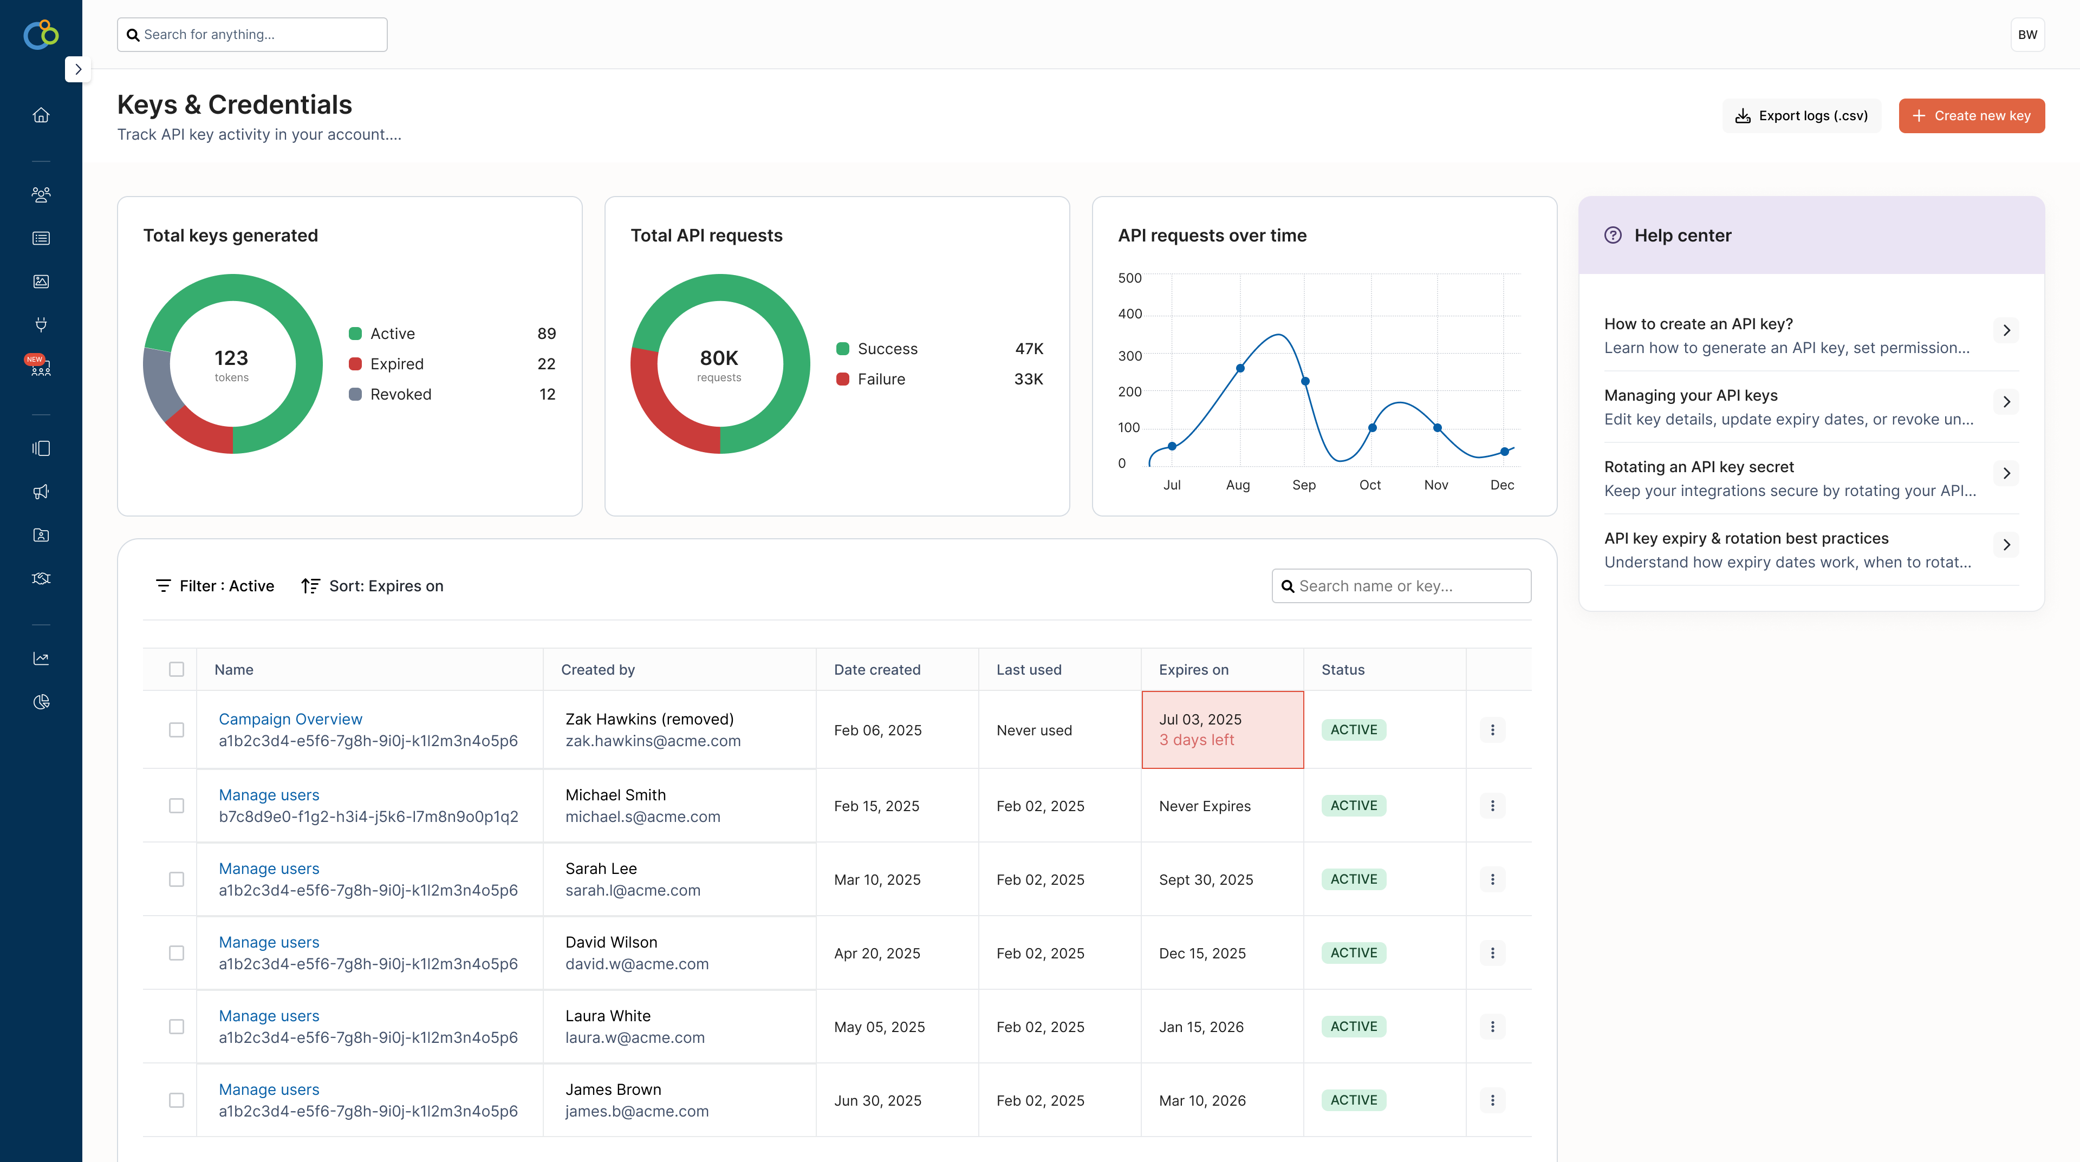Click the plug integrations sidebar icon
Viewport: 2080px width, 1162px height.
coord(41,324)
